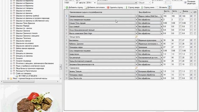199x112 pixels.
Task: Select the 'Шашлык Мцвади' tree item
Action: click(22, 26)
